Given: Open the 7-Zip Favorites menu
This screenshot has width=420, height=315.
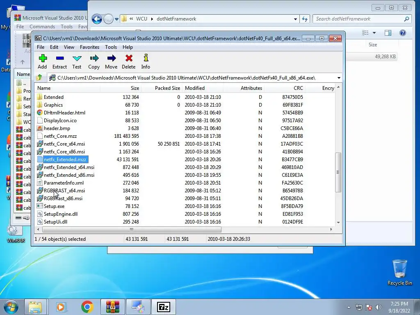Looking at the screenshot, I should [89, 47].
